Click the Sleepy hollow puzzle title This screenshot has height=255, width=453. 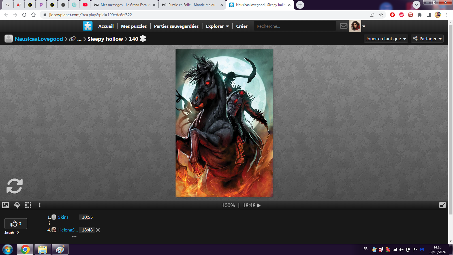(105, 39)
